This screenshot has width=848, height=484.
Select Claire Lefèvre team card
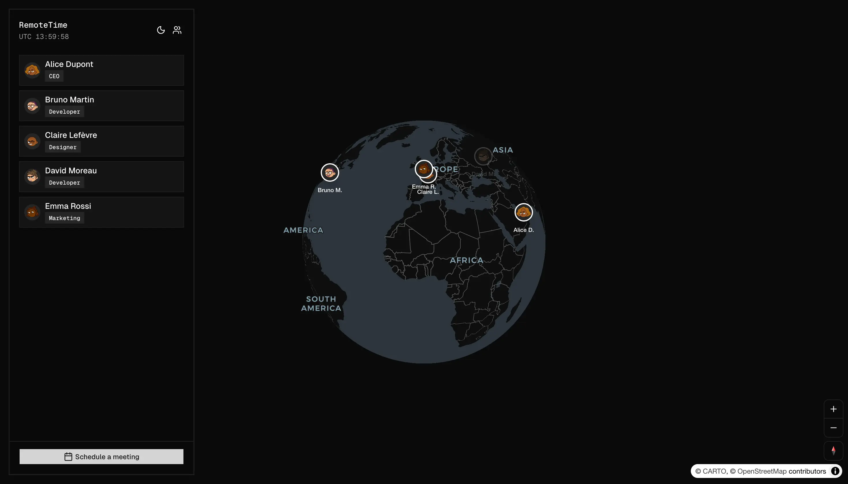click(102, 141)
